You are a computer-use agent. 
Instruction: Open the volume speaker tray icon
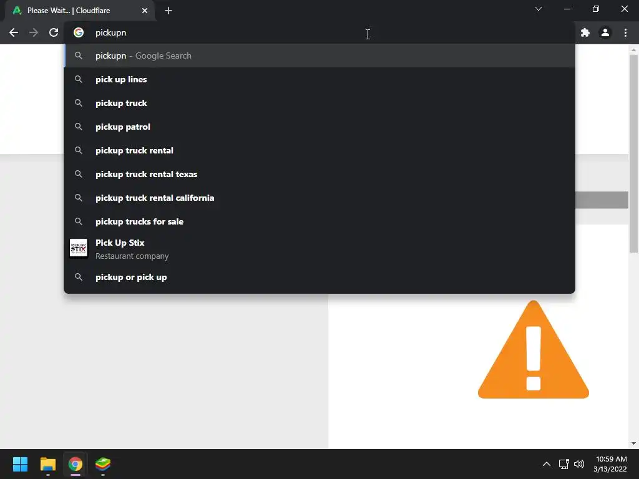[578, 464]
